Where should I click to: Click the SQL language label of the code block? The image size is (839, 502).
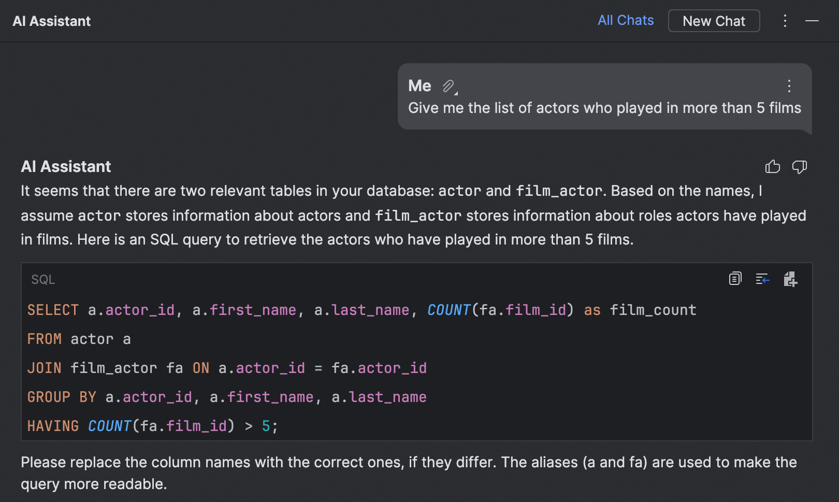pyautogui.click(x=43, y=280)
